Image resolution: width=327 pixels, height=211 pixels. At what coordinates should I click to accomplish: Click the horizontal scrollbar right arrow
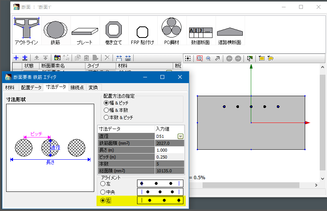pos(316,185)
